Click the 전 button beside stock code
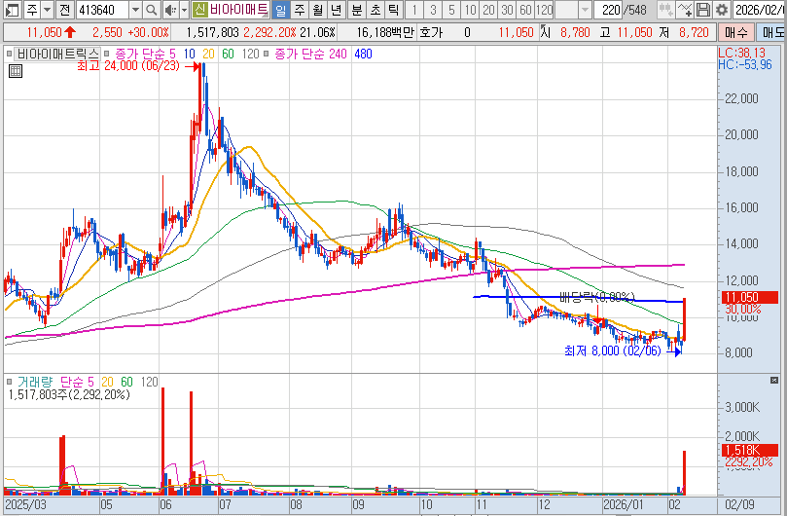 tap(64, 10)
